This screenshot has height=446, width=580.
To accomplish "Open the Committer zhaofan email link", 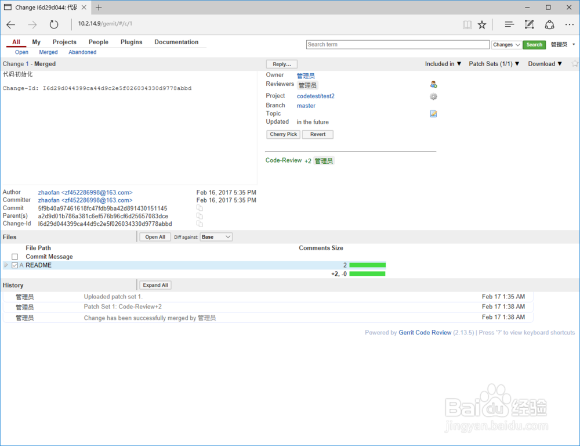I will [85, 200].
